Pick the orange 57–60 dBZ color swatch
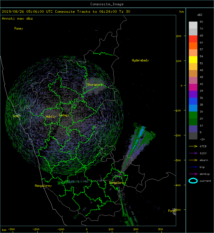 pyautogui.click(x=193, y=46)
